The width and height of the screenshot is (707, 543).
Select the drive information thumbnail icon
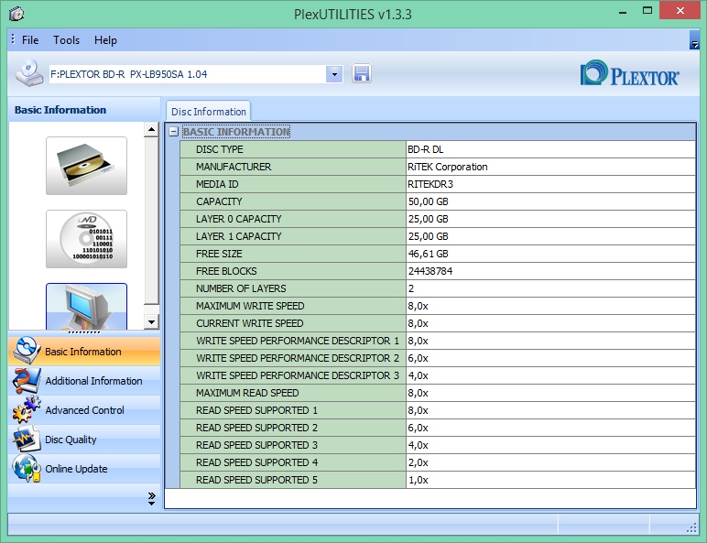(x=86, y=165)
